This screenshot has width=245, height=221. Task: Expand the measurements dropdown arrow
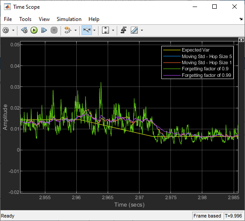pos(142,31)
